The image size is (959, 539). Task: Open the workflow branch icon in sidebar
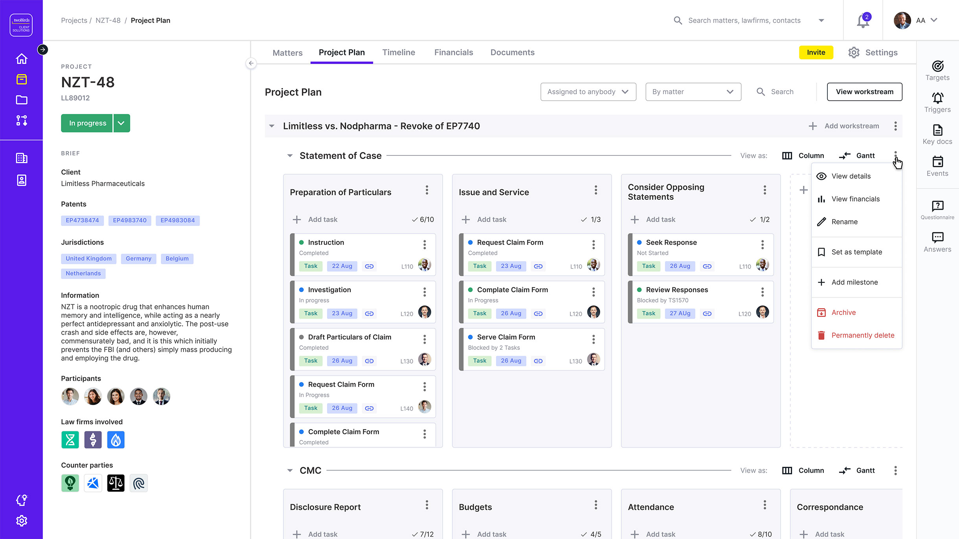[x=22, y=121]
